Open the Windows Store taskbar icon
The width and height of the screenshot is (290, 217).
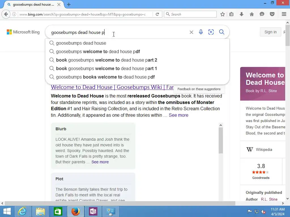tap(58, 211)
